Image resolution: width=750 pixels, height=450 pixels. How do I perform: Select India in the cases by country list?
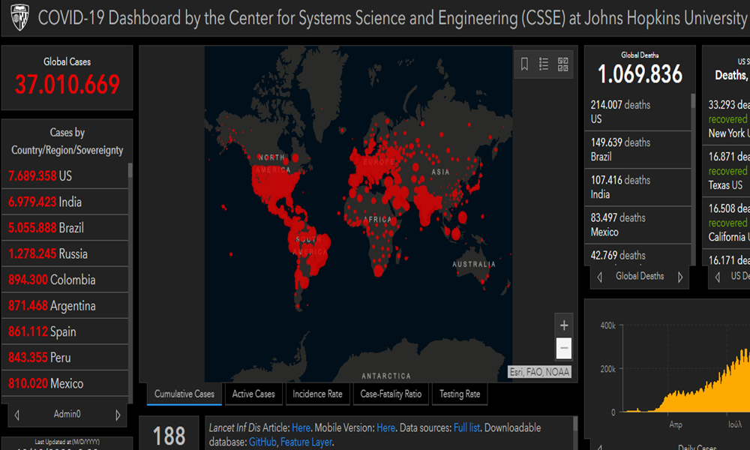45,202
